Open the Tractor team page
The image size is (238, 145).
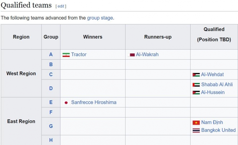tap(79, 54)
